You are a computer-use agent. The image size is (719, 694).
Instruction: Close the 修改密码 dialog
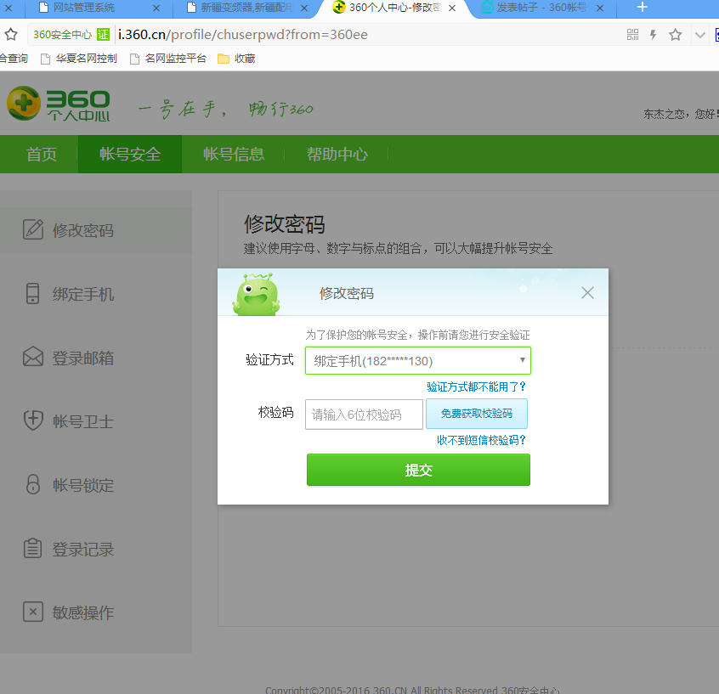pos(587,293)
